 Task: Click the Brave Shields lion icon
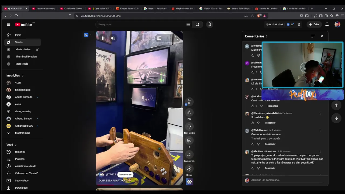point(259,16)
